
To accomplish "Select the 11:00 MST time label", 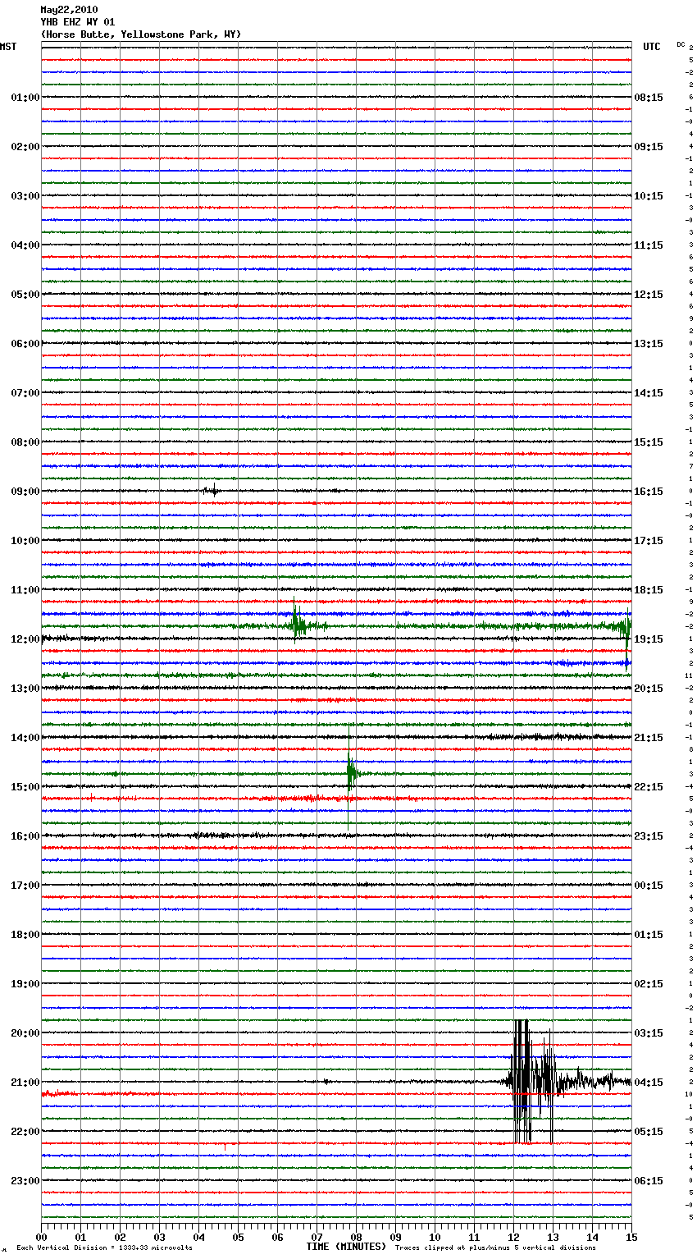I will click(x=25, y=590).
